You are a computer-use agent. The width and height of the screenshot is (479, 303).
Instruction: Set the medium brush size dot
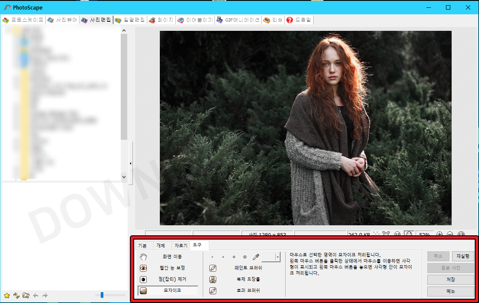(234, 257)
